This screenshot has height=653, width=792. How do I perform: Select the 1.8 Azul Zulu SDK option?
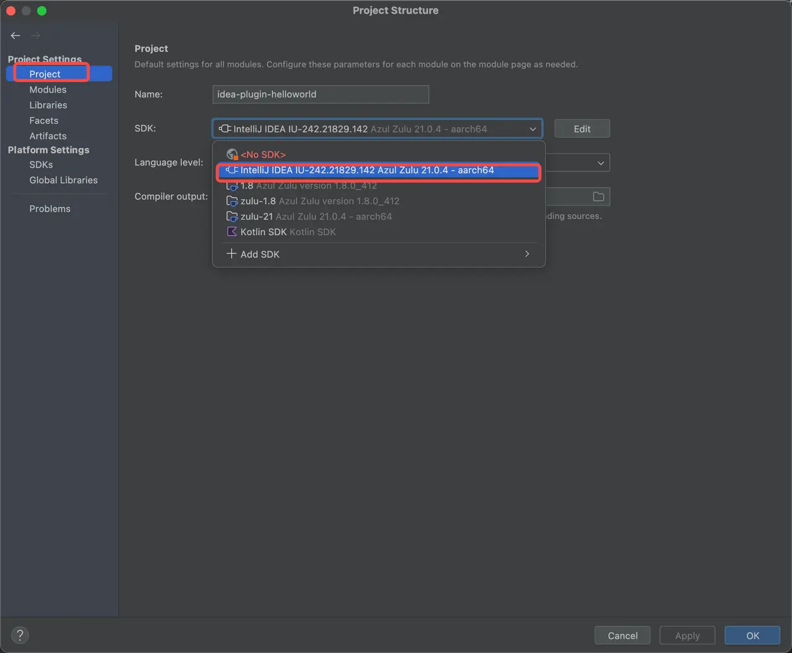[379, 186]
